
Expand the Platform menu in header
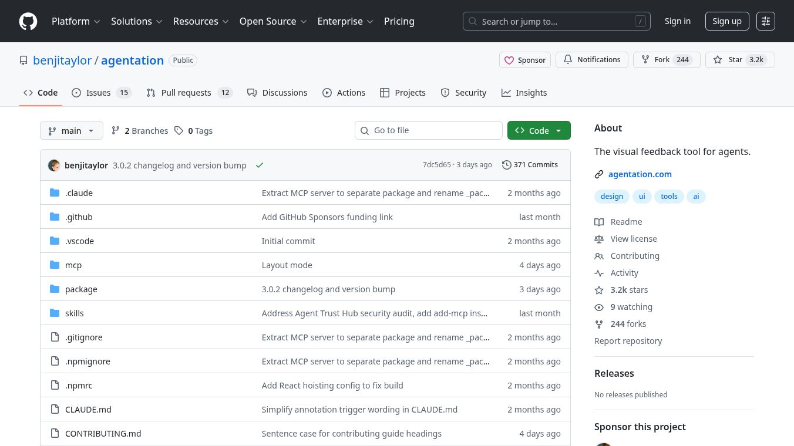[x=76, y=21]
